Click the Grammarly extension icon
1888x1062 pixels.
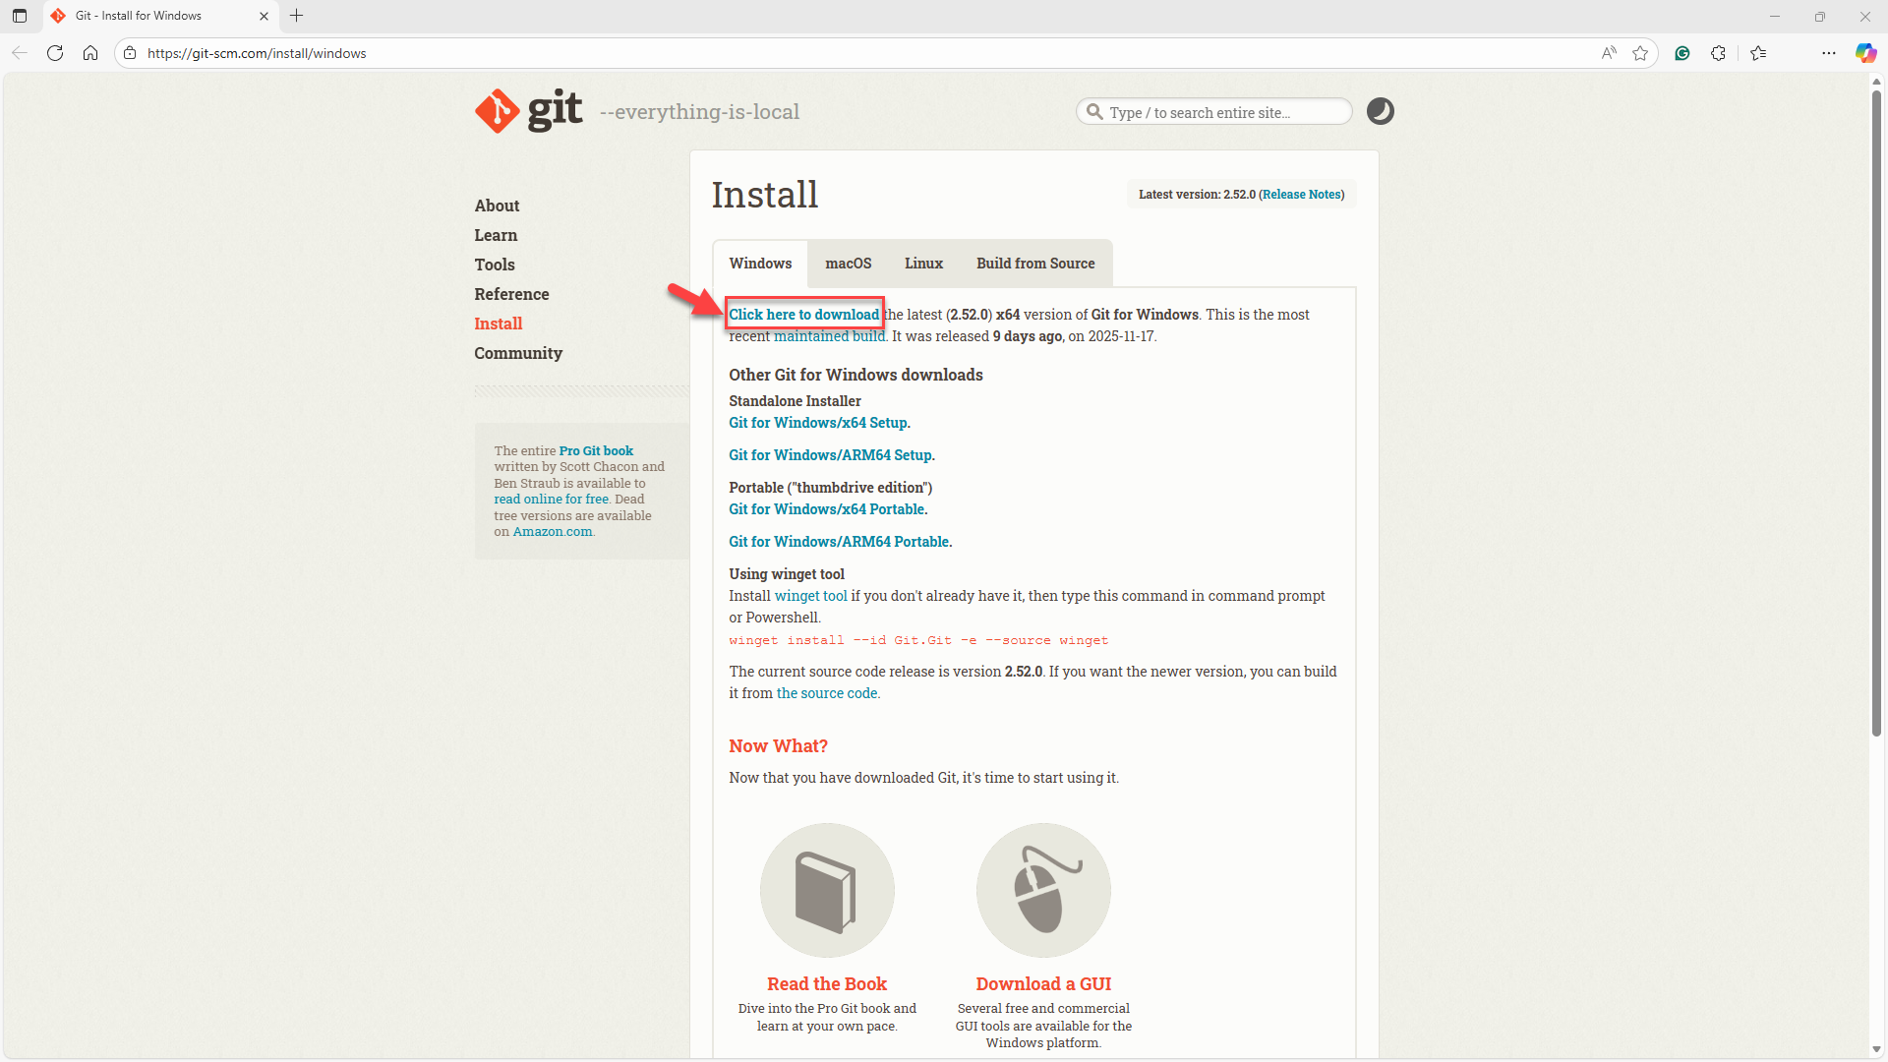pyautogui.click(x=1681, y=53)
